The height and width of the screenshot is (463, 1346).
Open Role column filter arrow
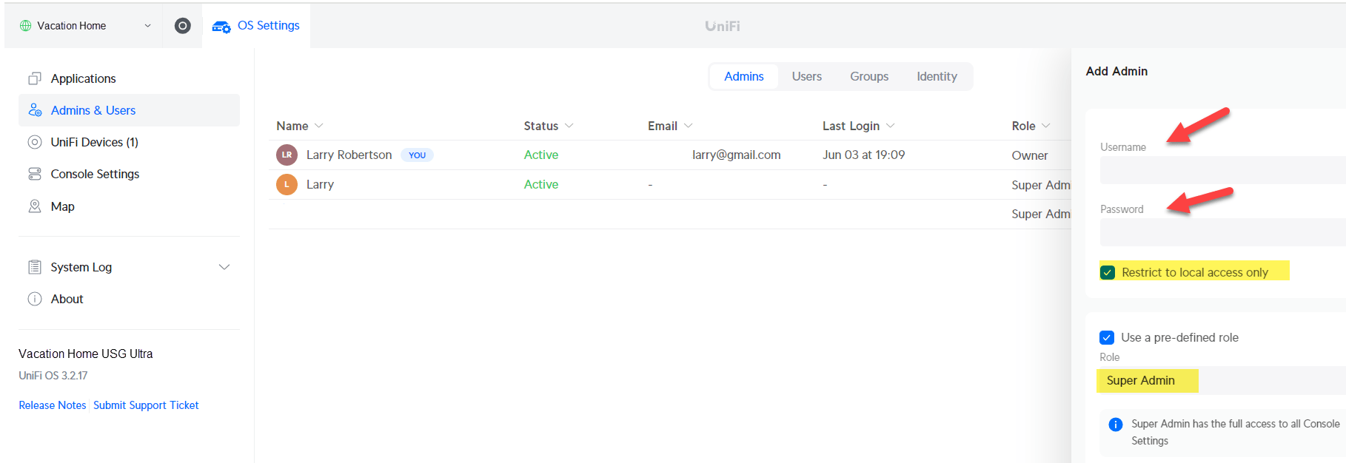point(1046,126)
